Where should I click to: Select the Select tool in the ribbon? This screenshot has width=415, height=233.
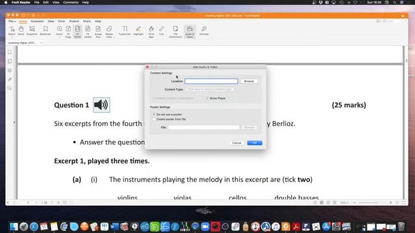12,30
